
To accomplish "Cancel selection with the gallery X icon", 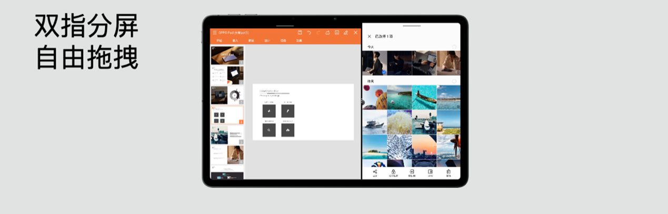I will coord(369,36).
